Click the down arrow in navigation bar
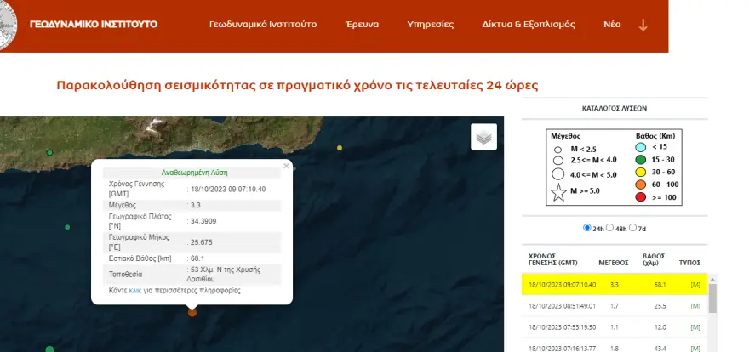The height and width of the screenshot is (352, 749). click(x=643, y=25)
